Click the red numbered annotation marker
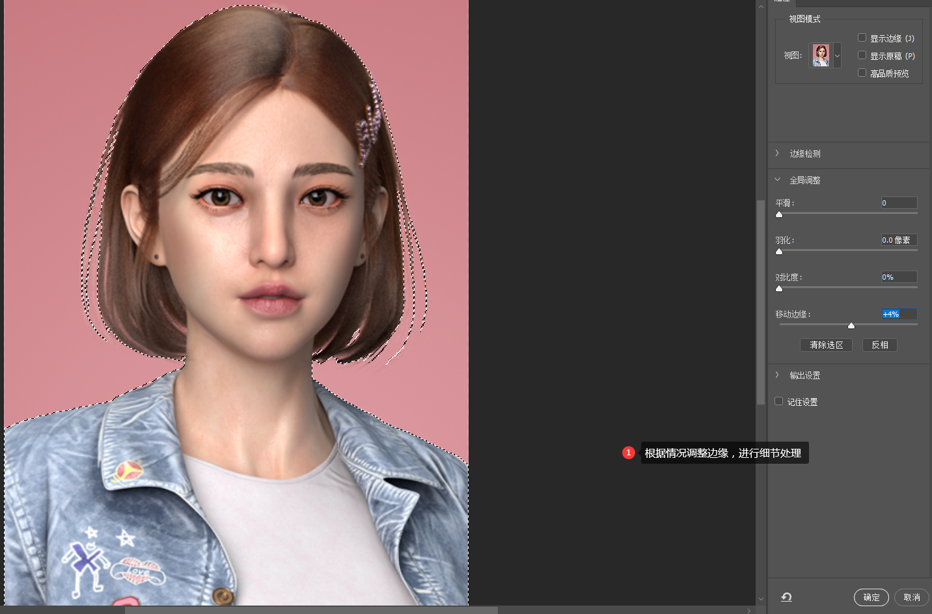932x614 pixels. click(628, 453)
